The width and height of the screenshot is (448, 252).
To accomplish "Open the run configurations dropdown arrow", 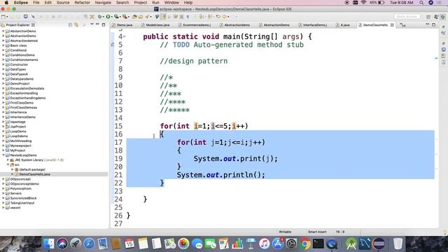I will pyautogui.click(x=112, y=17).
